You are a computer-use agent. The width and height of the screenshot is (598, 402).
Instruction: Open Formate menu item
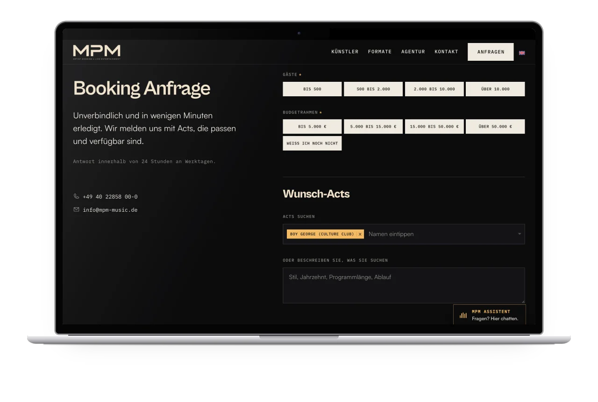pyautogui.click(x=380, y=52)
